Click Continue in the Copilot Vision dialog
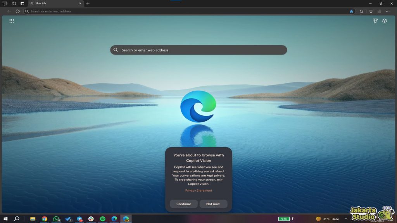The width and height of the screenshot is (397, 223). coord(183,204)
